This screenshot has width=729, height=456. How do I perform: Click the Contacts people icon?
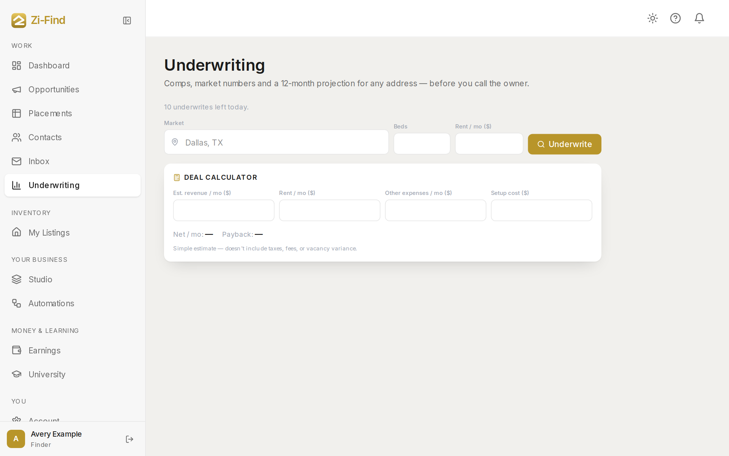coord(16,138)
